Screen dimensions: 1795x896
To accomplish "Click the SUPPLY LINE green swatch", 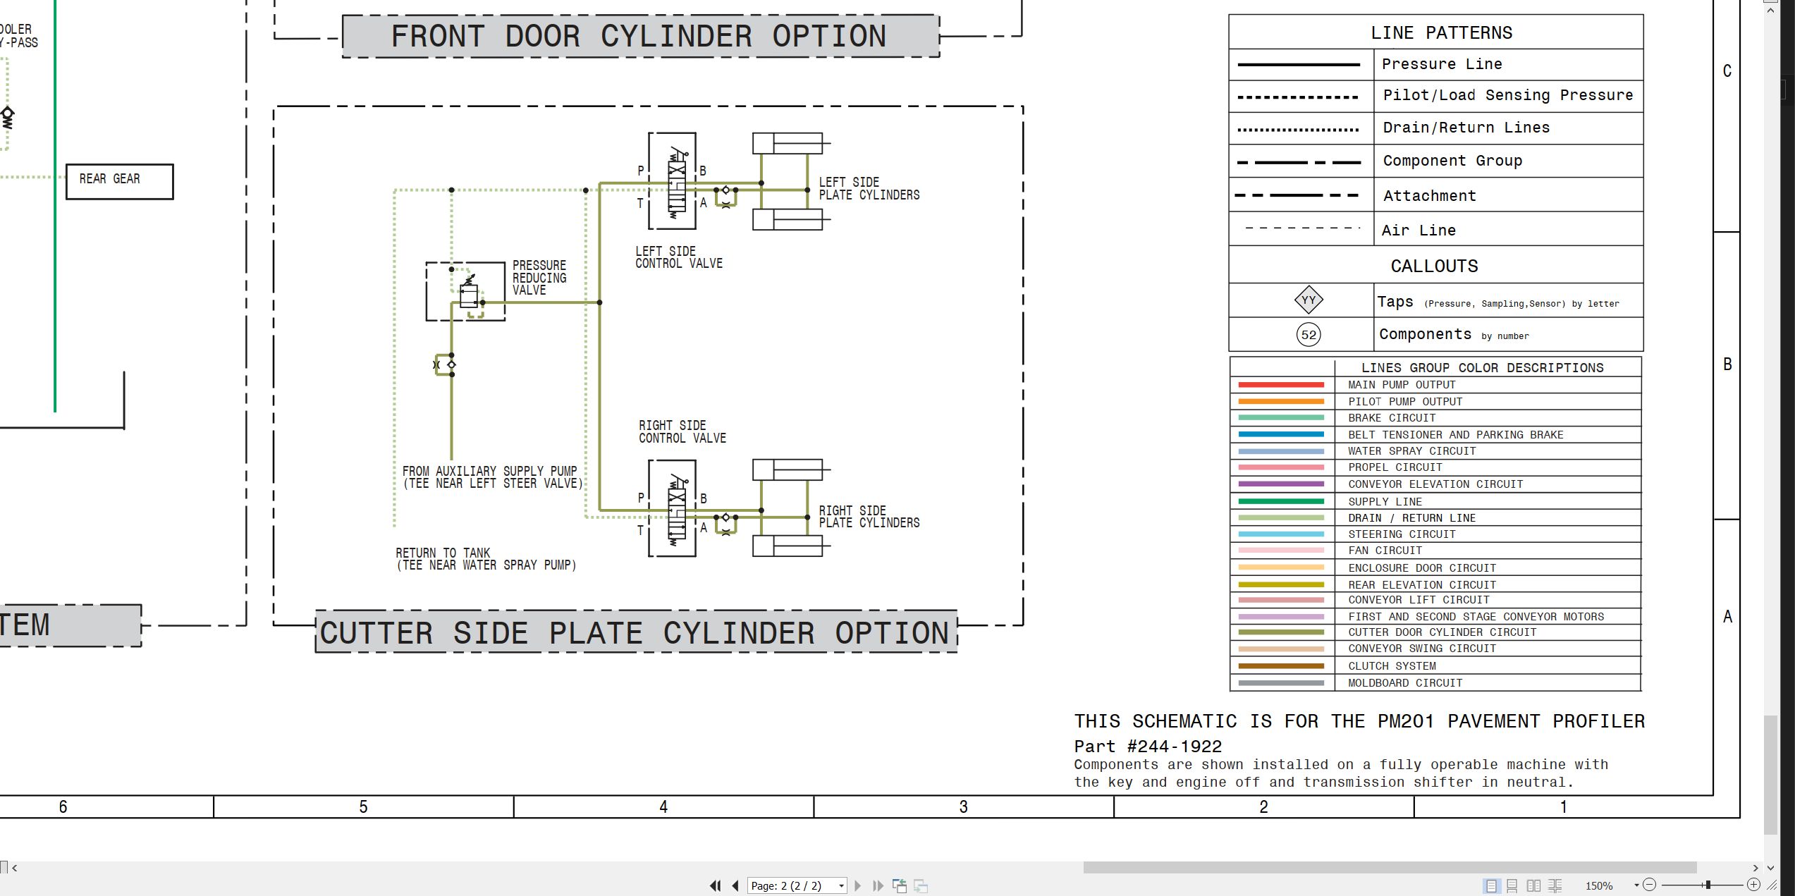I will click(x=1281, y=502).
